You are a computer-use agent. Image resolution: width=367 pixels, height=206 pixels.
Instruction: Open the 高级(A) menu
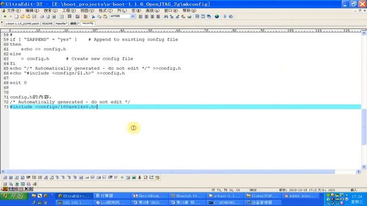153,10
